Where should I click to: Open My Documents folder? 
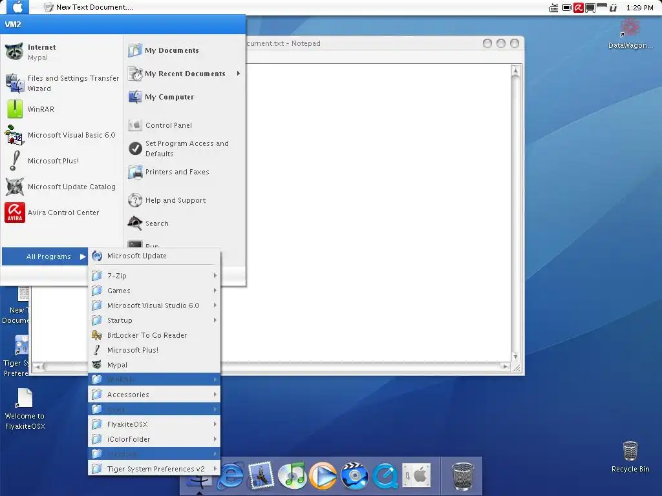click(x=184, y=50)
